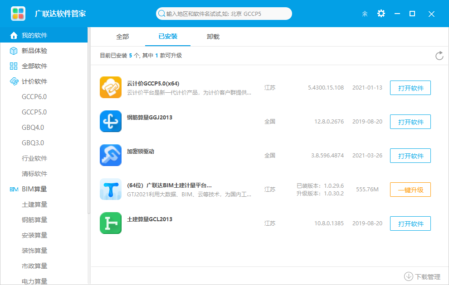Click the 下载管理 download arrow icon

[x=408, y=276]
